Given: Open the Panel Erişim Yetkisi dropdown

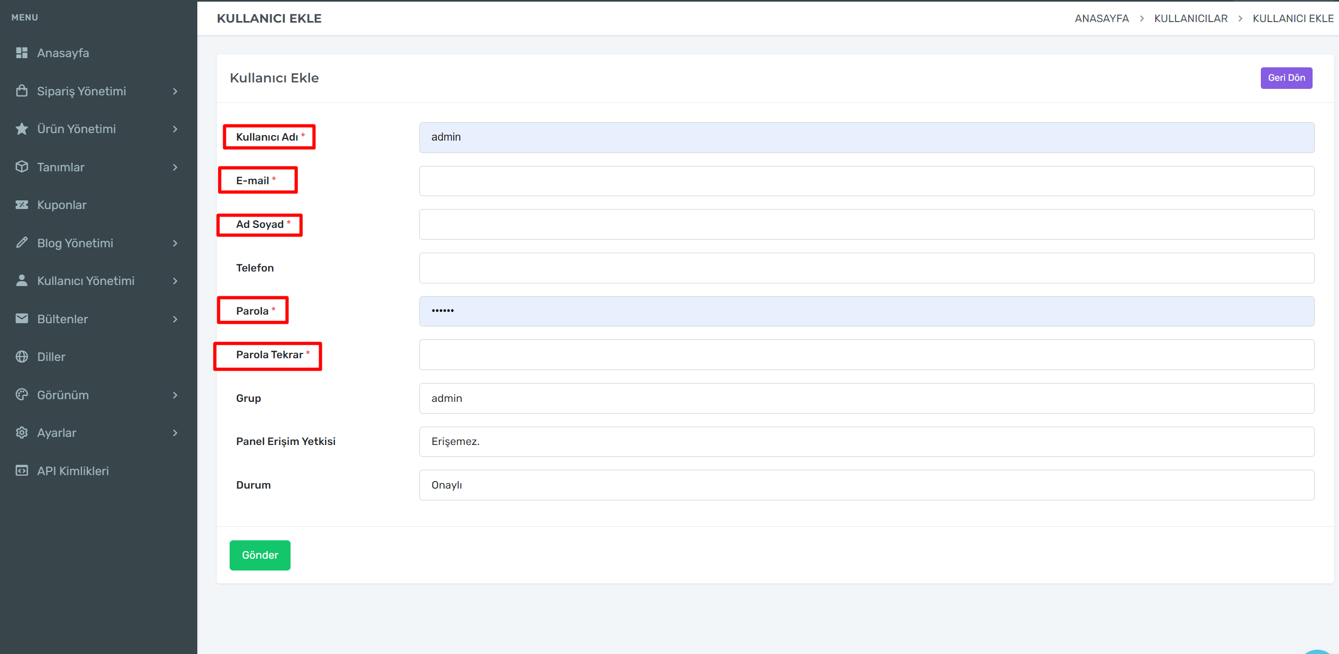Looking at the screenshot, I should click(x=866, y=442).
